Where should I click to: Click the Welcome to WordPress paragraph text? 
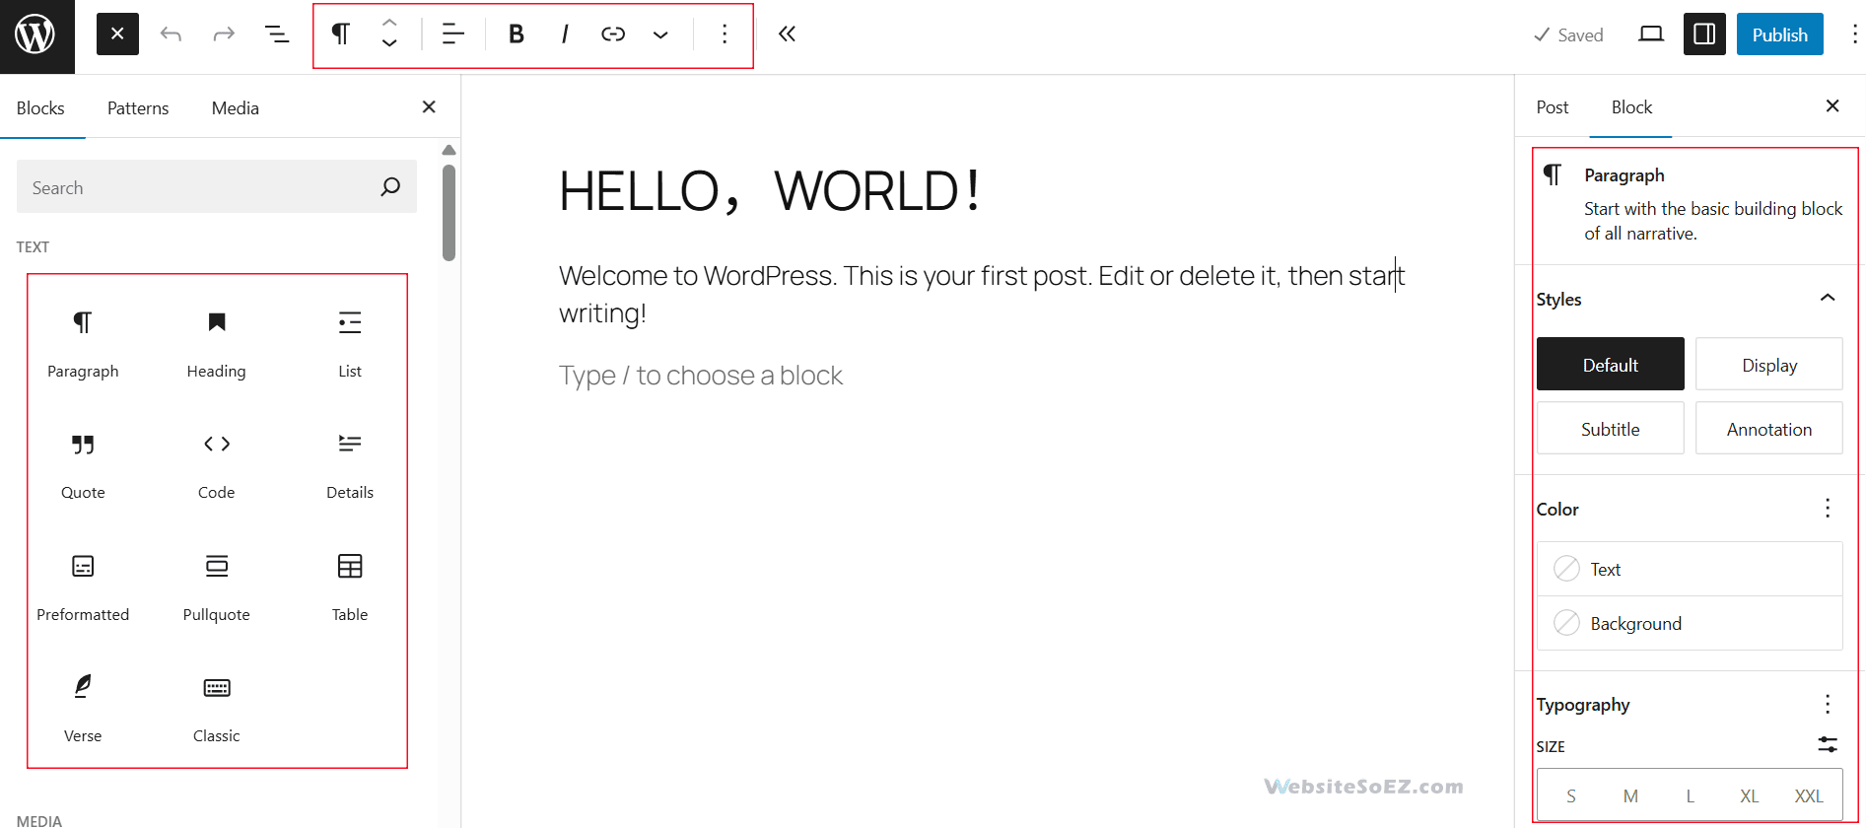click(982, 294)
